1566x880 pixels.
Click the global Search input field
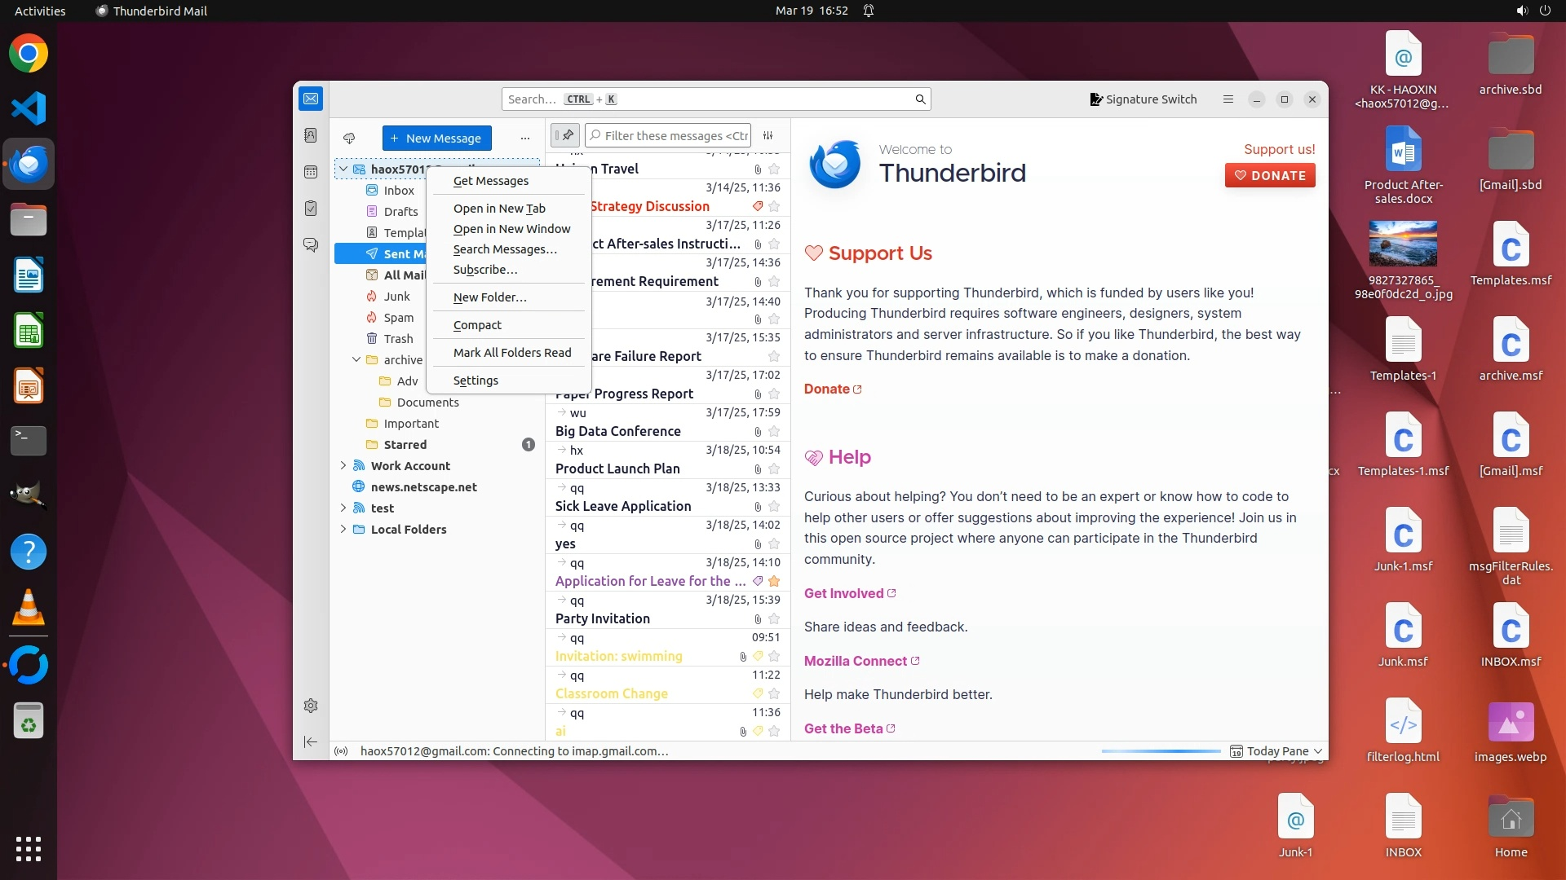(x=710, y=99)
